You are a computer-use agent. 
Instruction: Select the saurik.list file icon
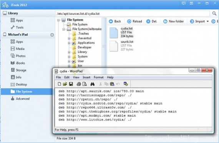pyautogui.click(x=114, y=46)
